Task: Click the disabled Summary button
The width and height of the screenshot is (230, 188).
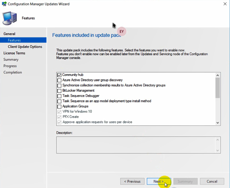Action: 185,181
